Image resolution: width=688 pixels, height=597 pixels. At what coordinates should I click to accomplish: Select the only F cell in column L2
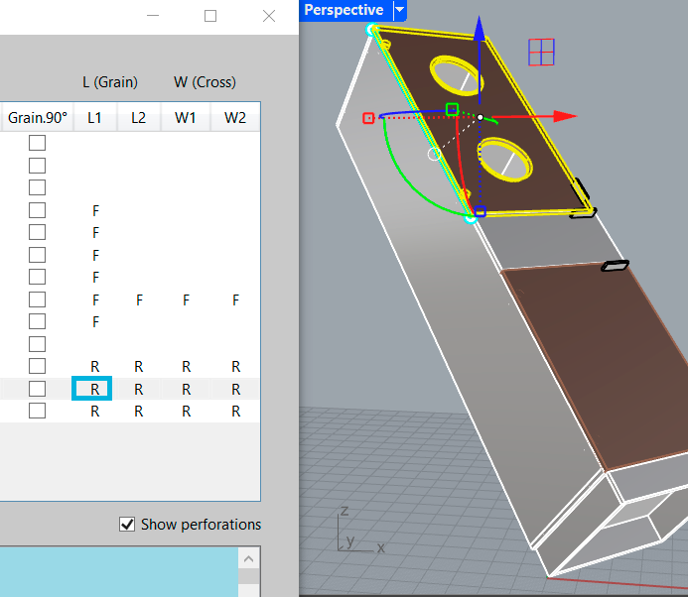pos(139,300)
